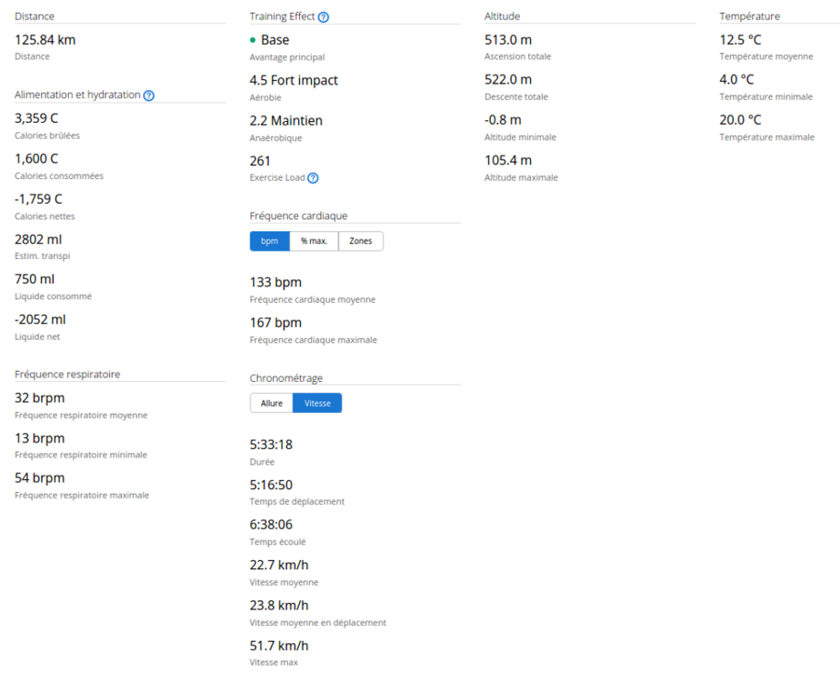Click the 125.84 km distance value
The width and height of the screenshot is (840, 682).
(x=45, y=39)
